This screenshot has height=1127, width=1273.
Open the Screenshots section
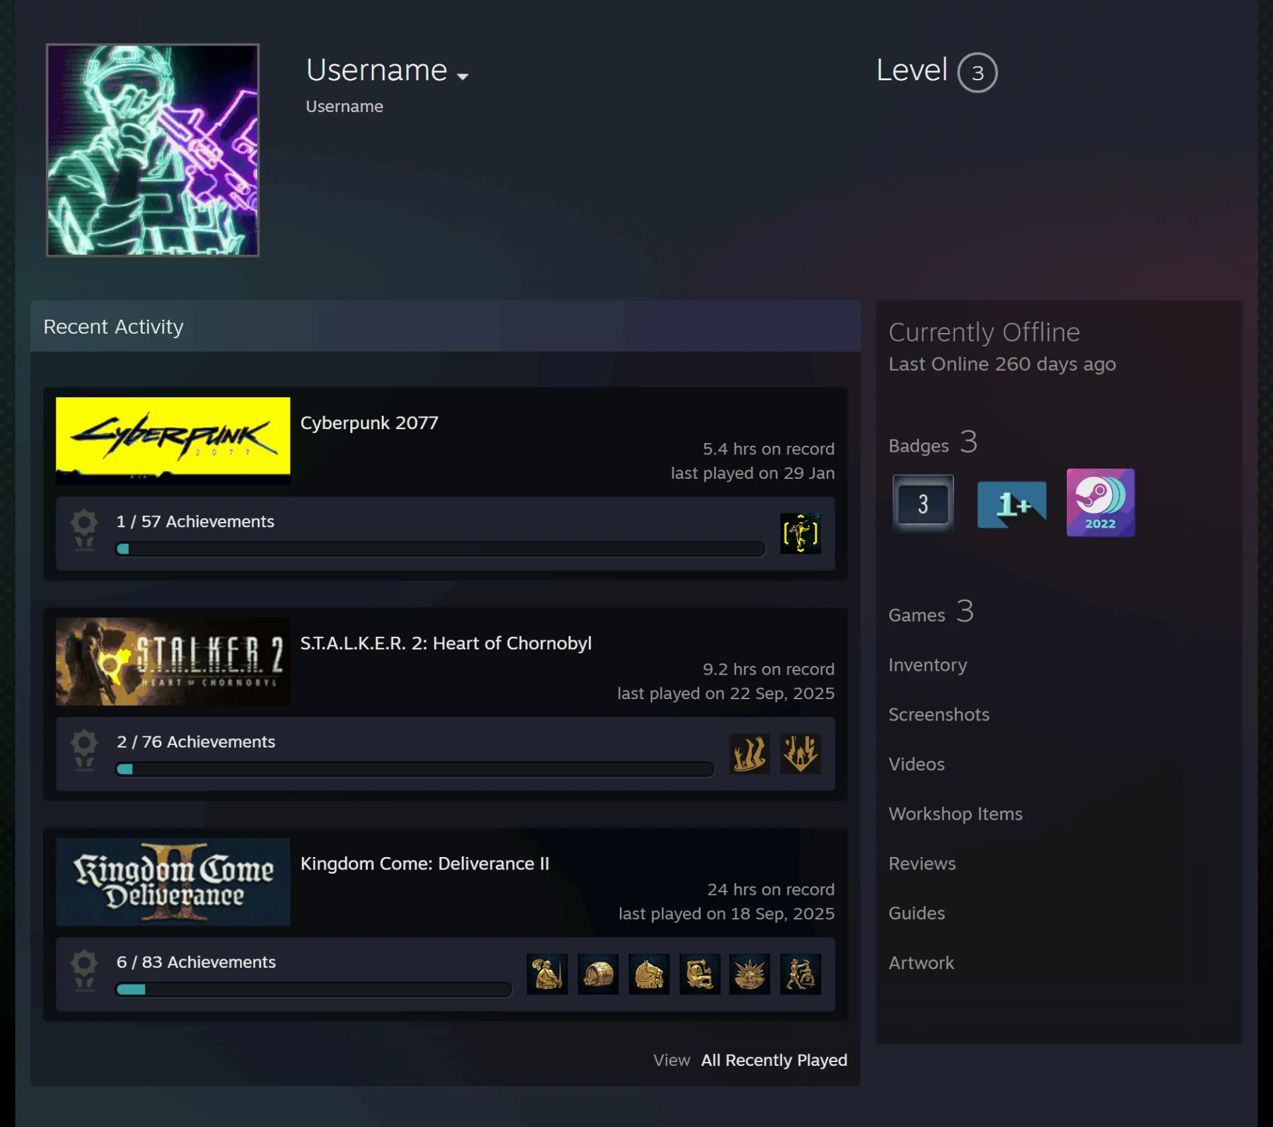point(939,714)
